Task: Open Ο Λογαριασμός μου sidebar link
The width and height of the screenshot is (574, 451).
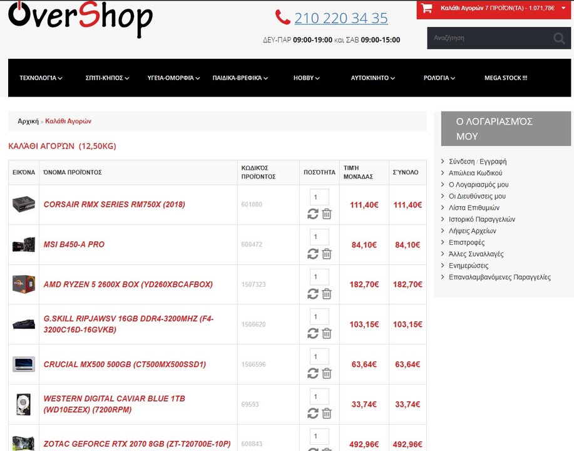Action: (478, 185)
